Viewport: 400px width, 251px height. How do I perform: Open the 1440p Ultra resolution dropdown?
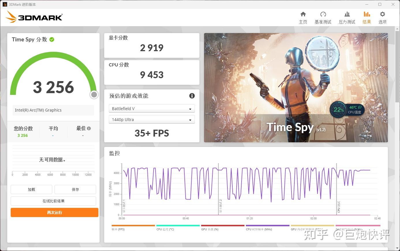click(152, 119)
